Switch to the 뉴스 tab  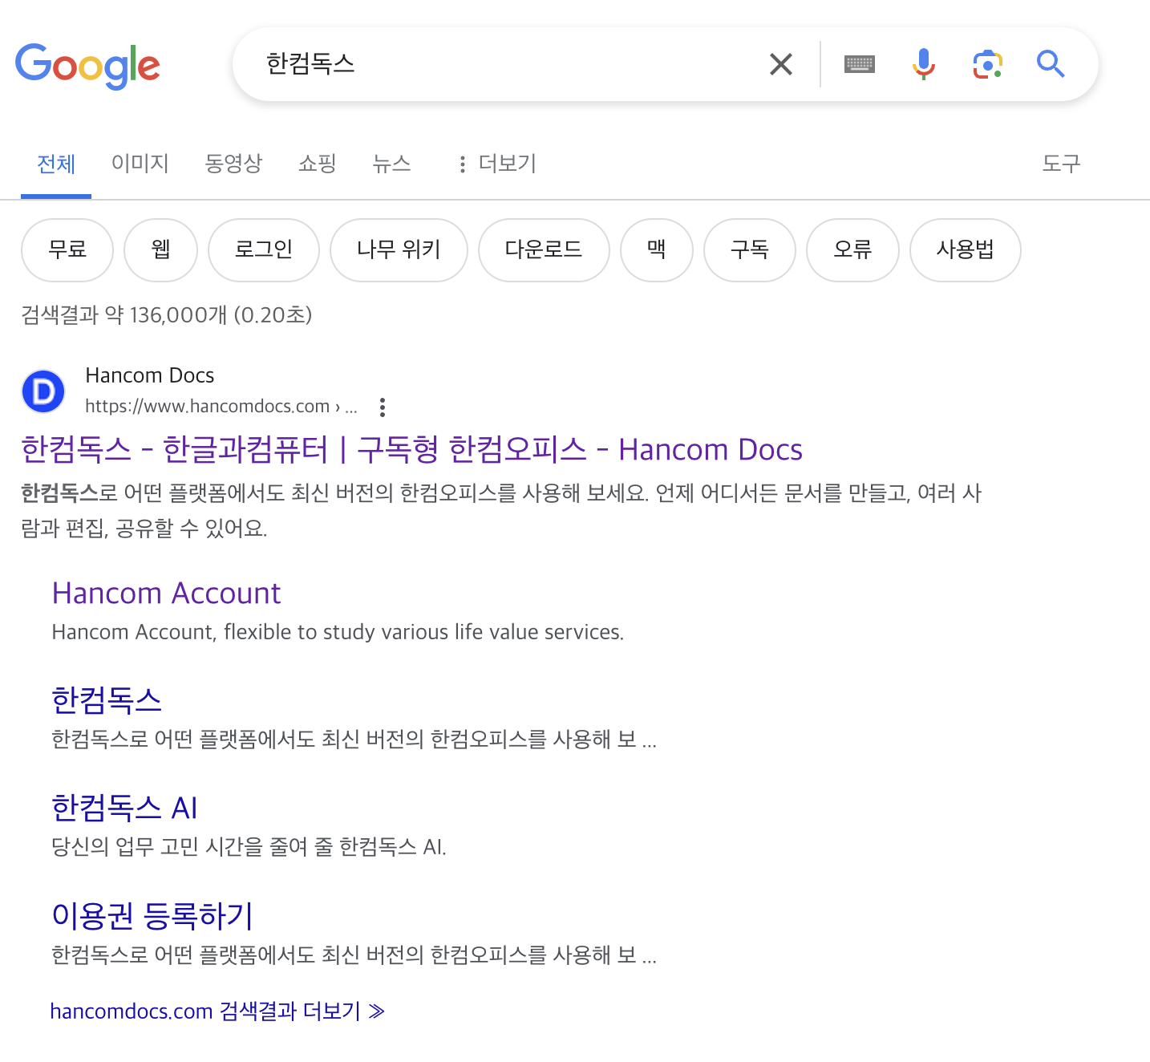pos(391,164)
